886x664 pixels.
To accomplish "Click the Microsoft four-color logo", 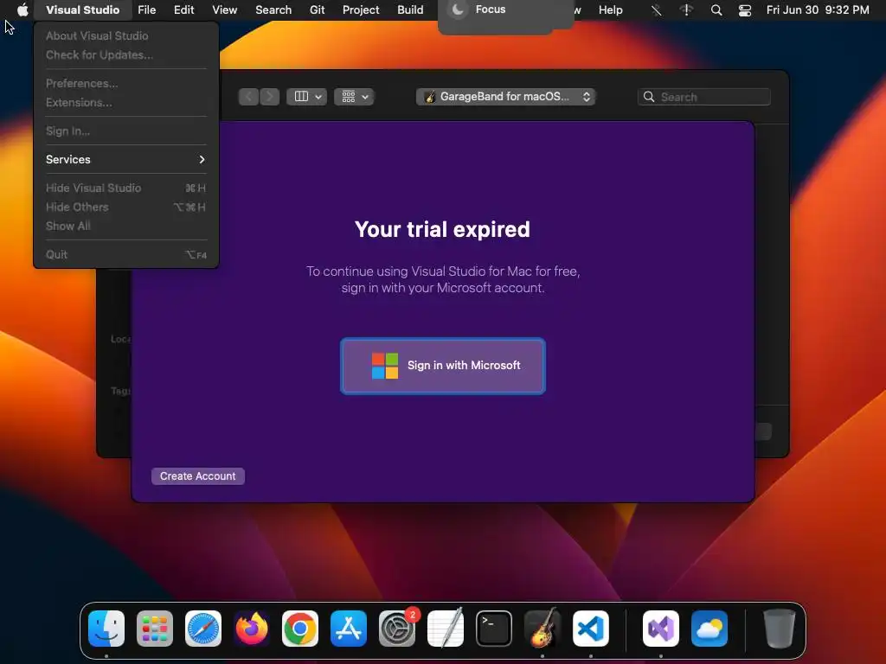I will [385, 366].
